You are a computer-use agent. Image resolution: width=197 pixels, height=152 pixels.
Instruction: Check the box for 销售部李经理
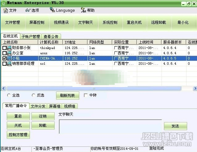coord(4,64)
